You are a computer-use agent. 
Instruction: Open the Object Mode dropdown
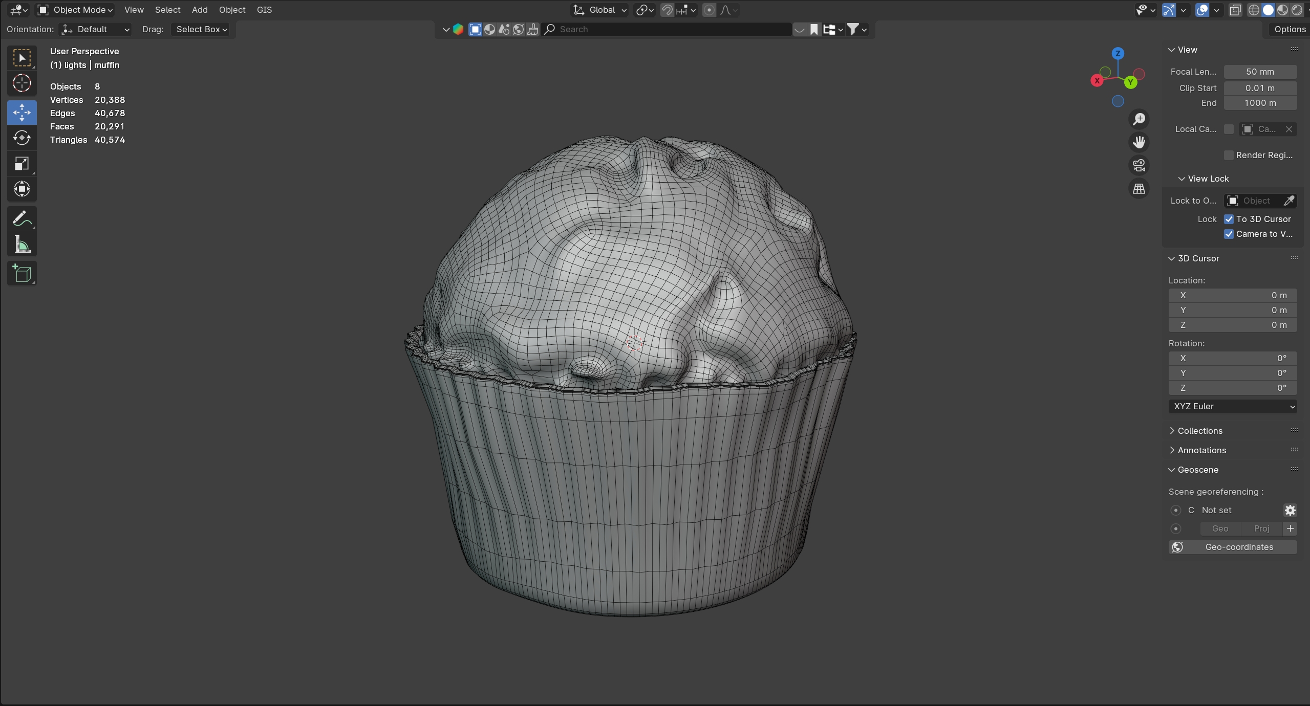pos(76,10)
